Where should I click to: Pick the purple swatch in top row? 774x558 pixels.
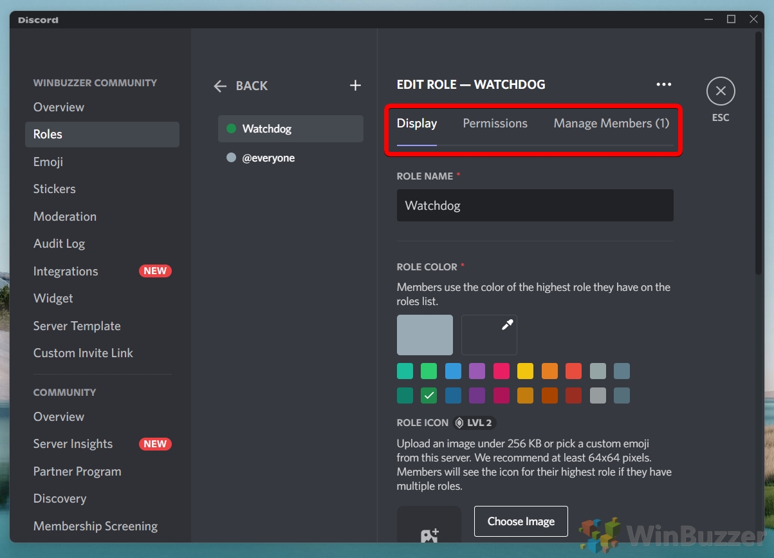pos(477,371)
